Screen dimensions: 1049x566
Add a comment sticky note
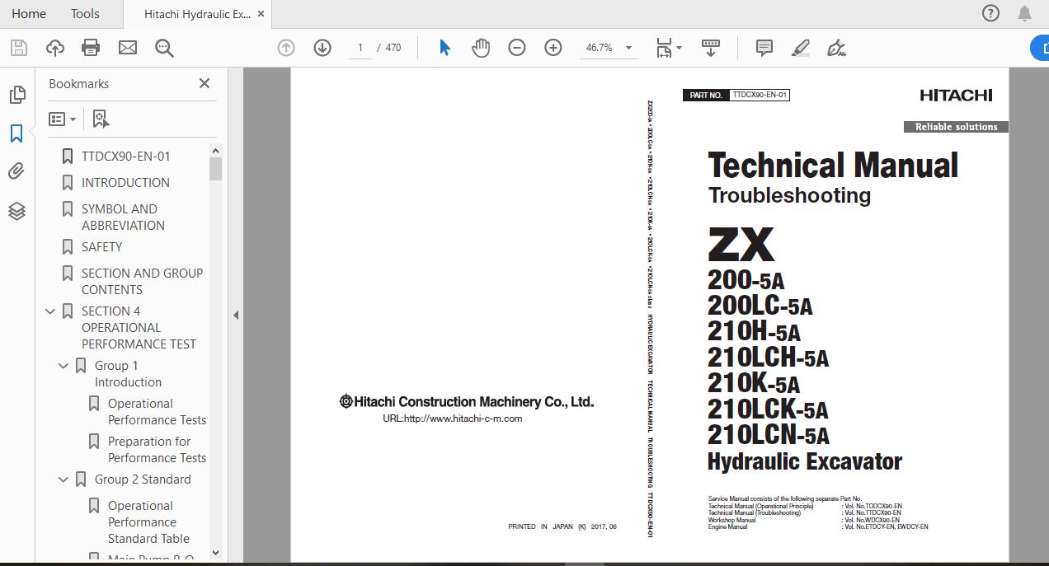(x=764, y=48)
